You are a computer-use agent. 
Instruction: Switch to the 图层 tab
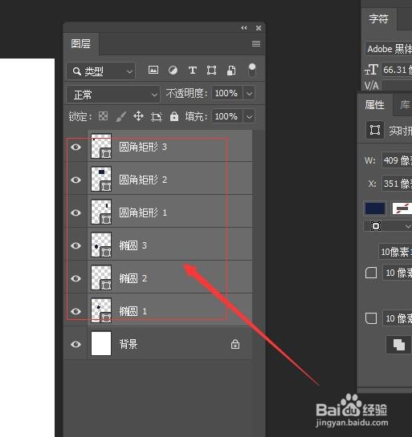point(81,44)
